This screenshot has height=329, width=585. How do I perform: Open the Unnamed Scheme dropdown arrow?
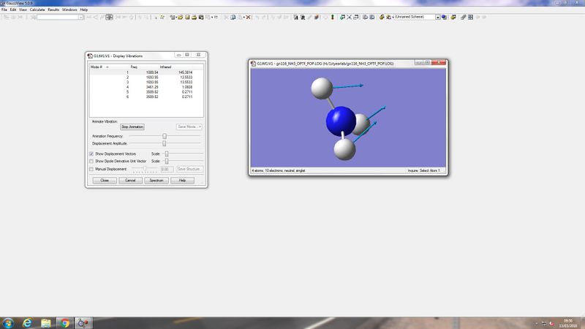pos(437,17)
